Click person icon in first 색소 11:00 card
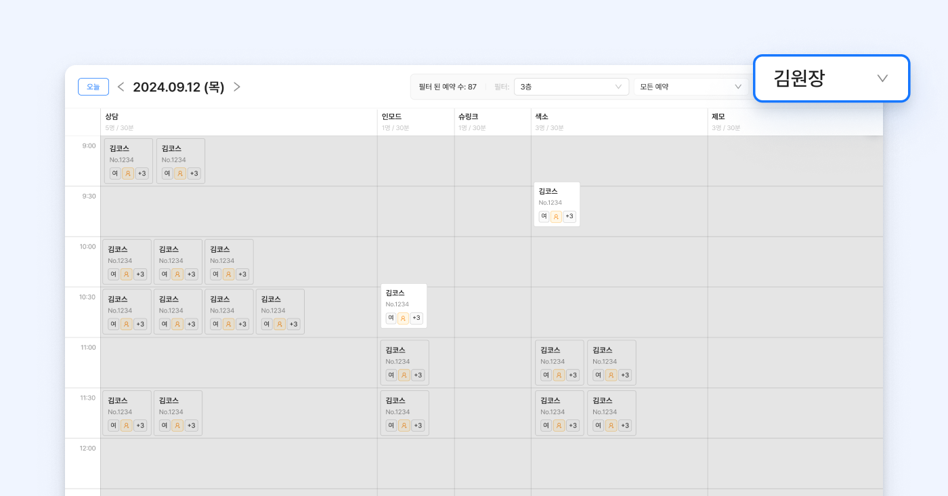948x496 pixels. (559, 375)
